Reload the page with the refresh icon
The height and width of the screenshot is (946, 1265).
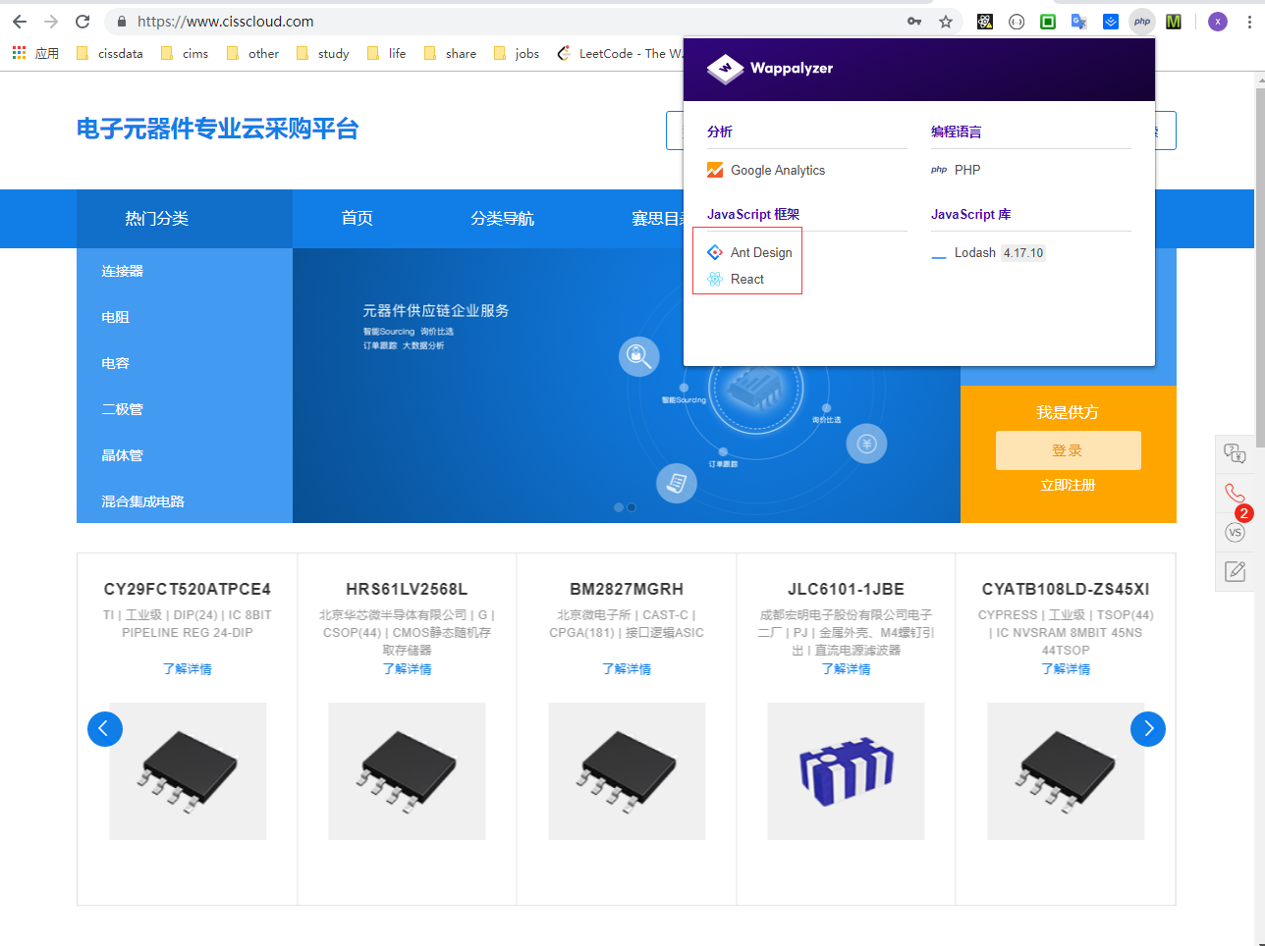click(x=82, y=22)
